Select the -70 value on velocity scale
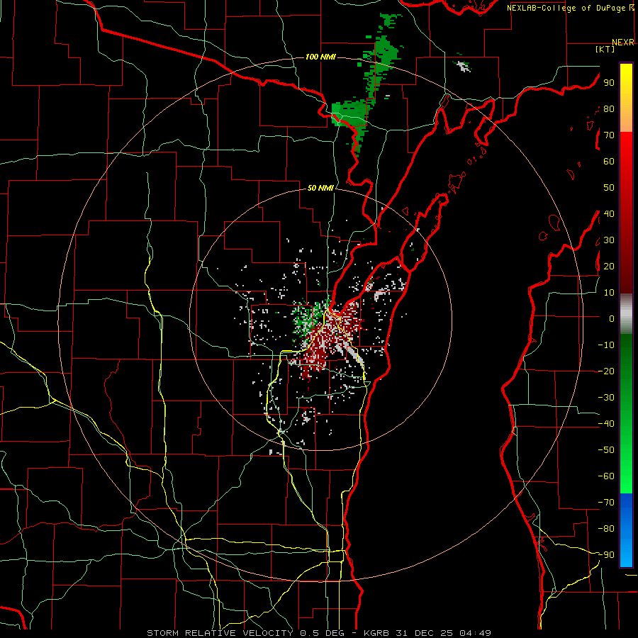638x638 pixels. pos(606,503)
